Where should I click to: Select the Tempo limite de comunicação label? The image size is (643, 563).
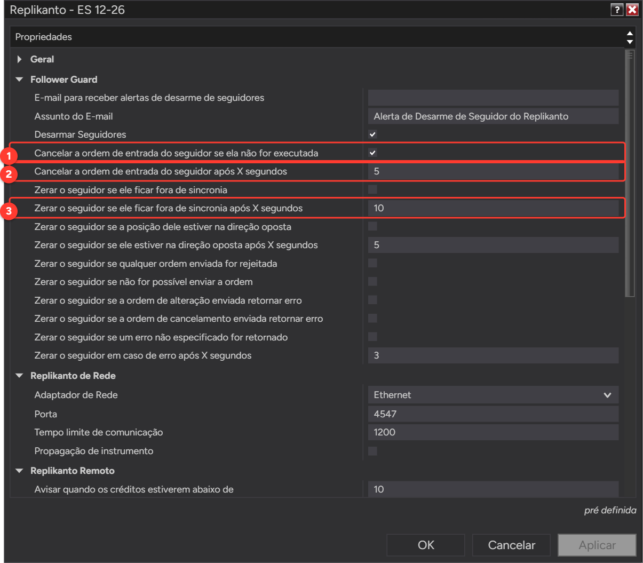tap(98, 432)
